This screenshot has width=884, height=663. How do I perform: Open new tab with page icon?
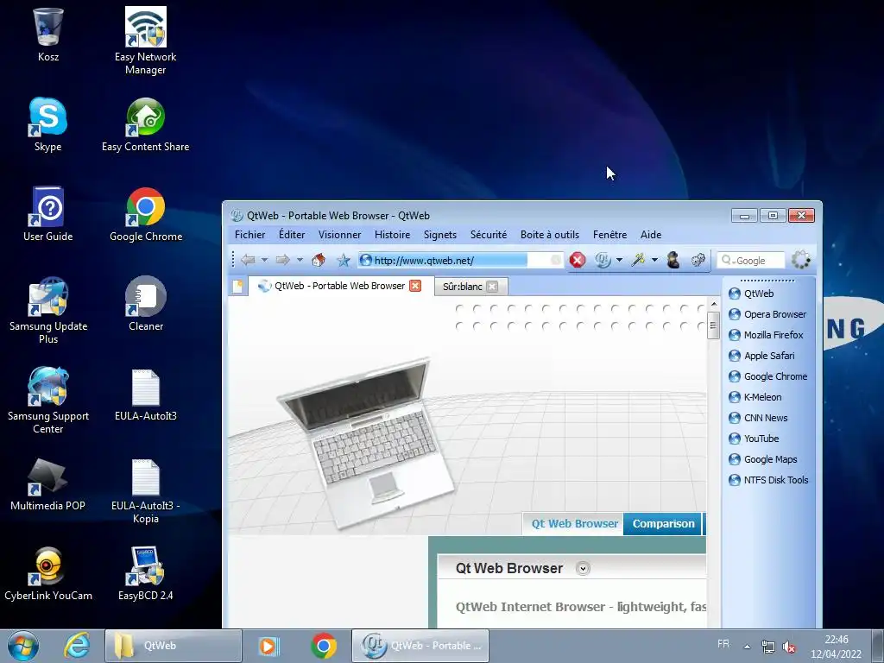[238, 287]
